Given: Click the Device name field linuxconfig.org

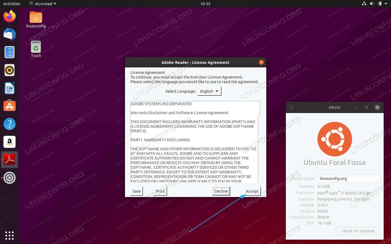Looking at the screenshot, I should [349, 179].
